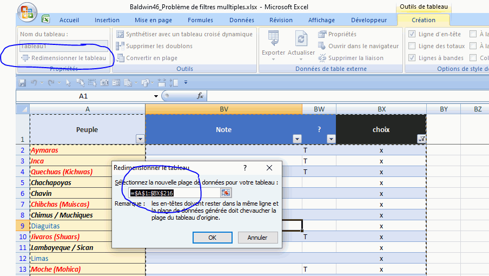489x276 pixels.
Task: Select column BV header
Action: click(224, 109)
